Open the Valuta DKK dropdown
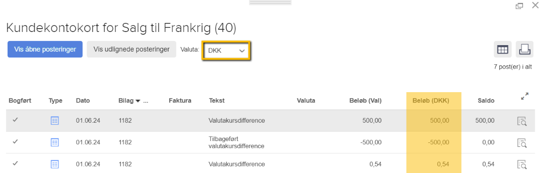This screenshot has height=173, width=540. [226, 51]
